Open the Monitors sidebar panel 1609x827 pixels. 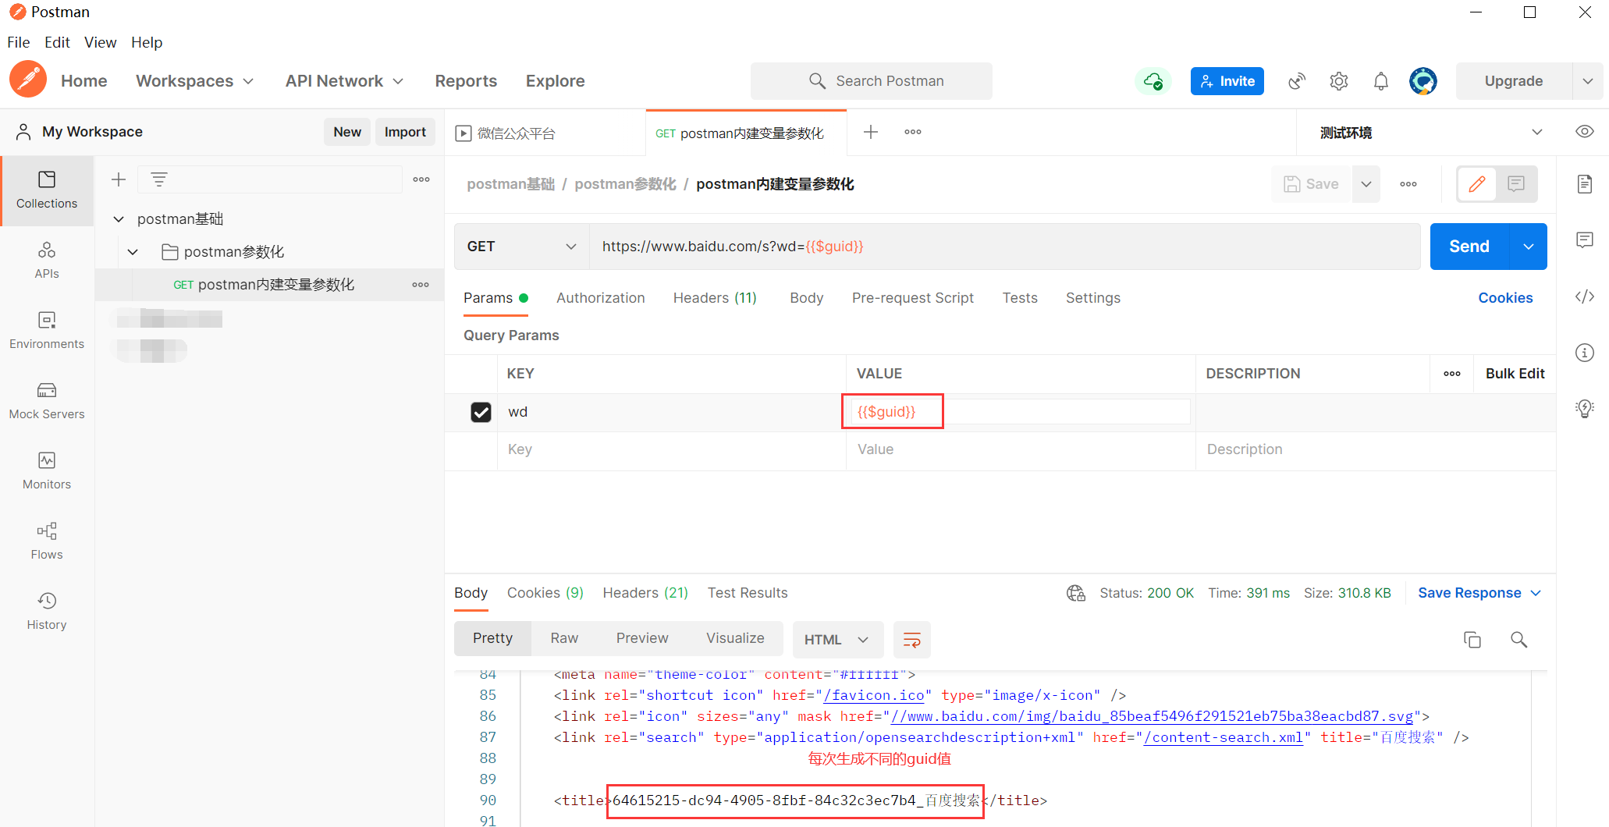tap(47, 471)
